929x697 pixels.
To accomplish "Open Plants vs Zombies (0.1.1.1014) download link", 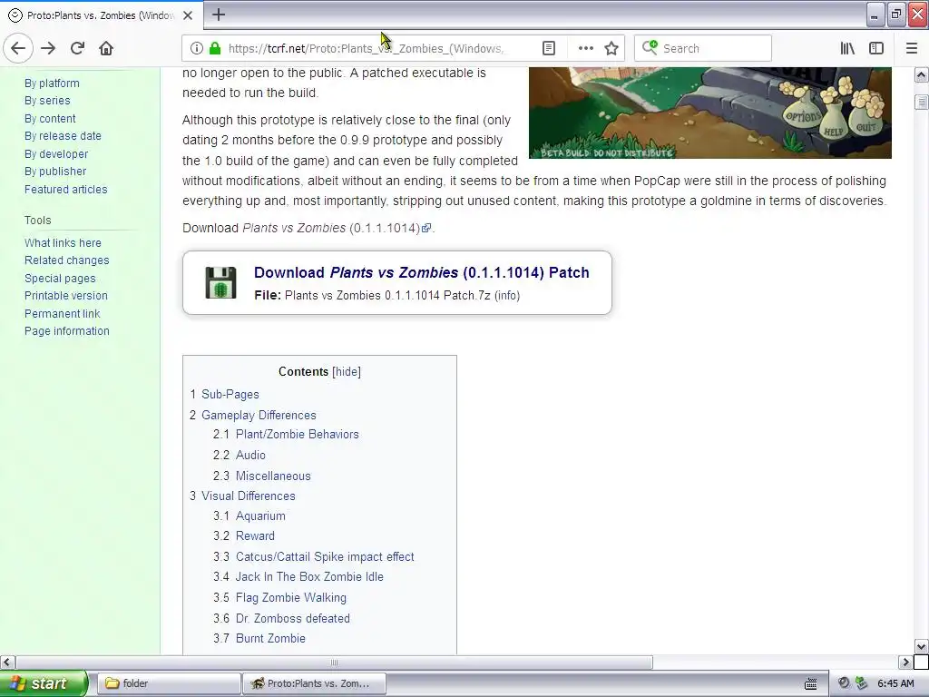I will click(x=331, y=228).
